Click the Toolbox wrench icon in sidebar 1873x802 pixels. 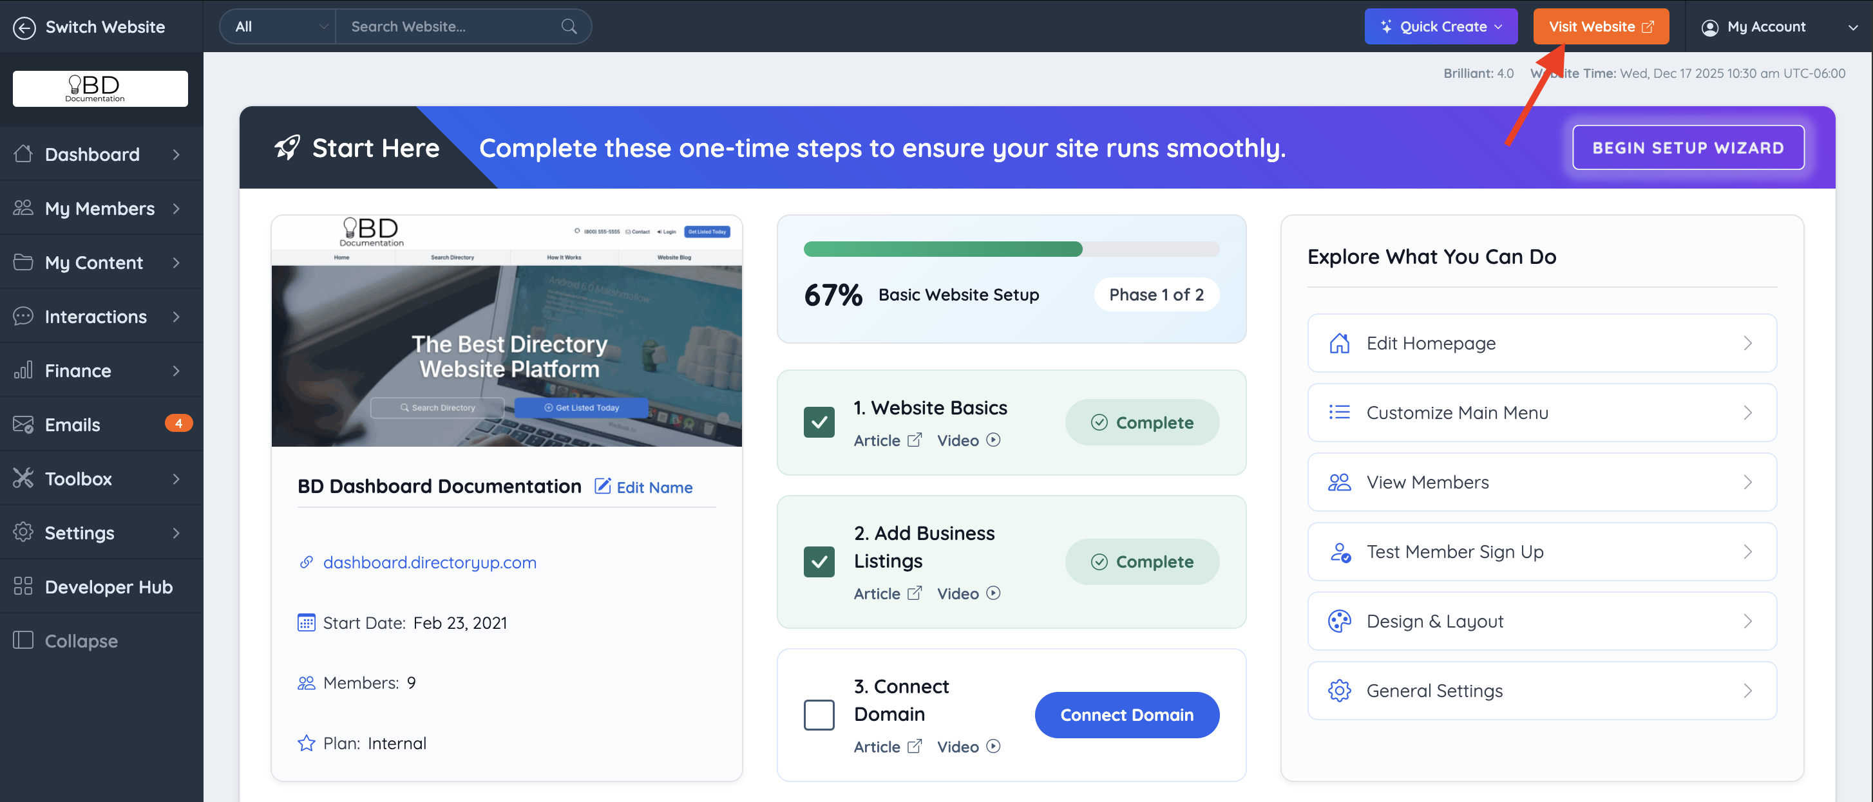click(23, 478)
